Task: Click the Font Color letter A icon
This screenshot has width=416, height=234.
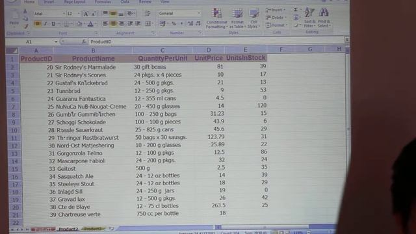Action: coord(90,24)
